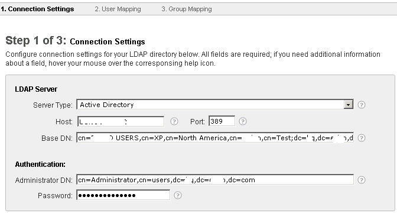Open the User Mapping tab
Screen dimensions: 397x213
tap(118, 9)
